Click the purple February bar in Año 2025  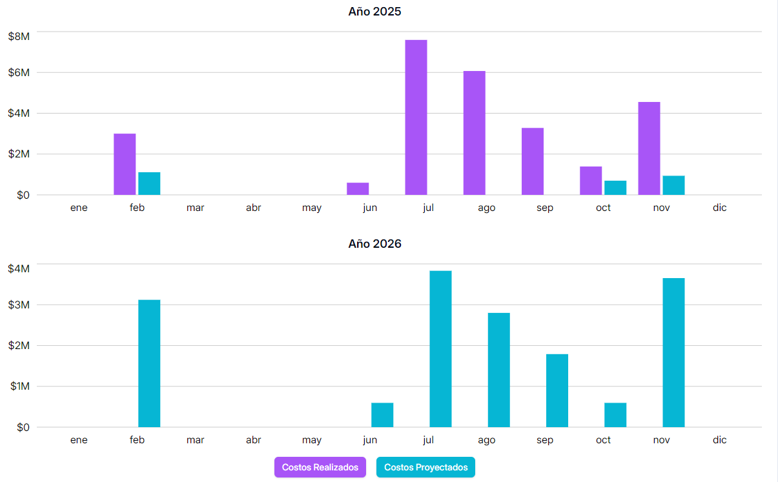[x=123, y=161]
